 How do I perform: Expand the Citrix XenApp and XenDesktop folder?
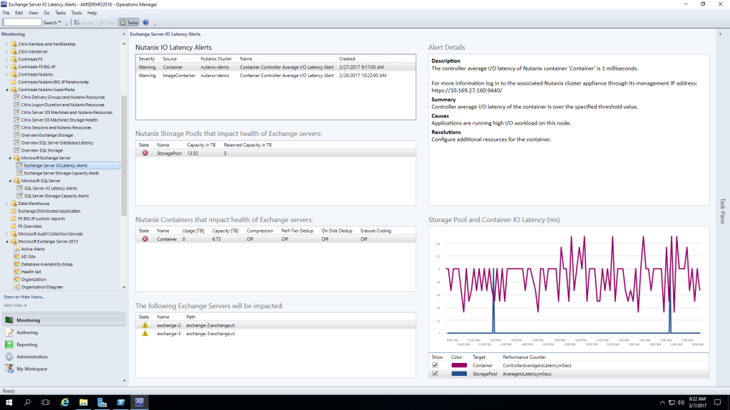pos(7,44)
